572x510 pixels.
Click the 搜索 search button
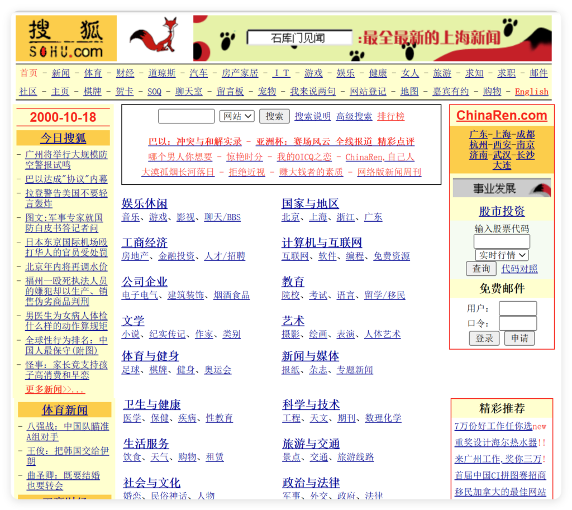click(274, 116)
